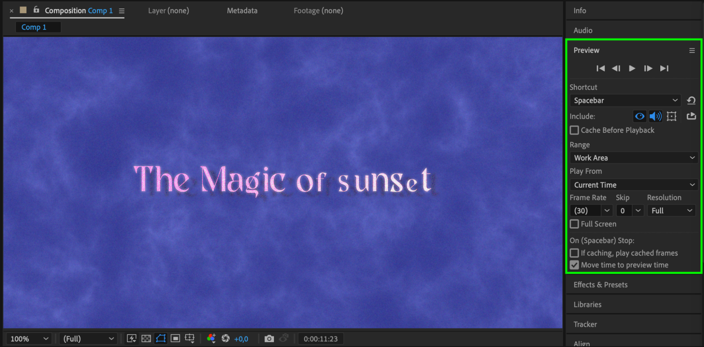
Task: Jump to first frame in Preview
Action: pos(600,68)
